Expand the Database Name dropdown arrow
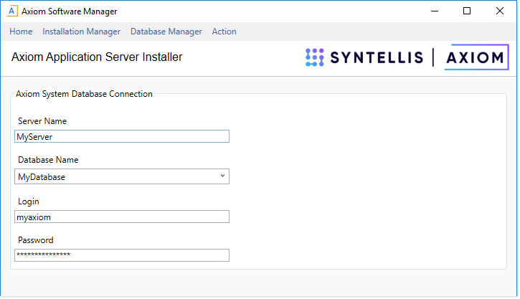Image resolution: width=520 pixels, height=299 pixels. tap(222, 176)
